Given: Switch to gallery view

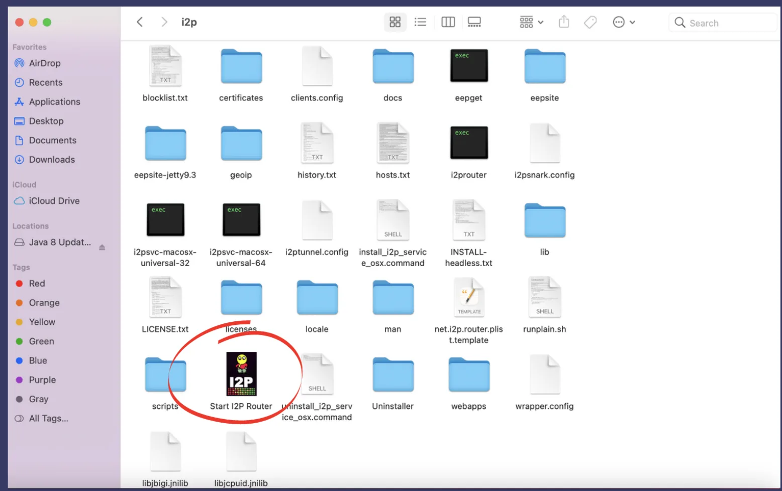Looking at the screenshot, I should pyautogui.click(x=474, y=22).
